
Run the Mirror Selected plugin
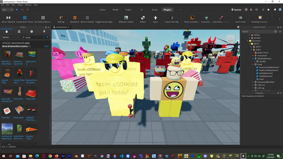pos(8,19)
